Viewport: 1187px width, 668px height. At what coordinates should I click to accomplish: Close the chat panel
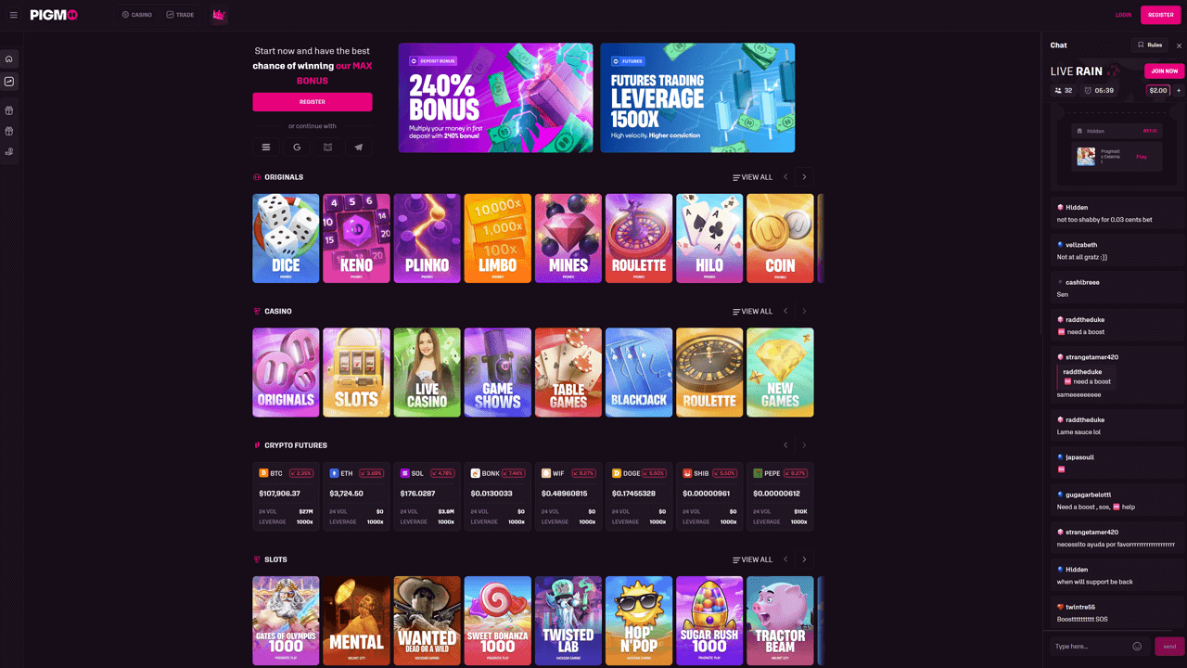point(1179,45)
